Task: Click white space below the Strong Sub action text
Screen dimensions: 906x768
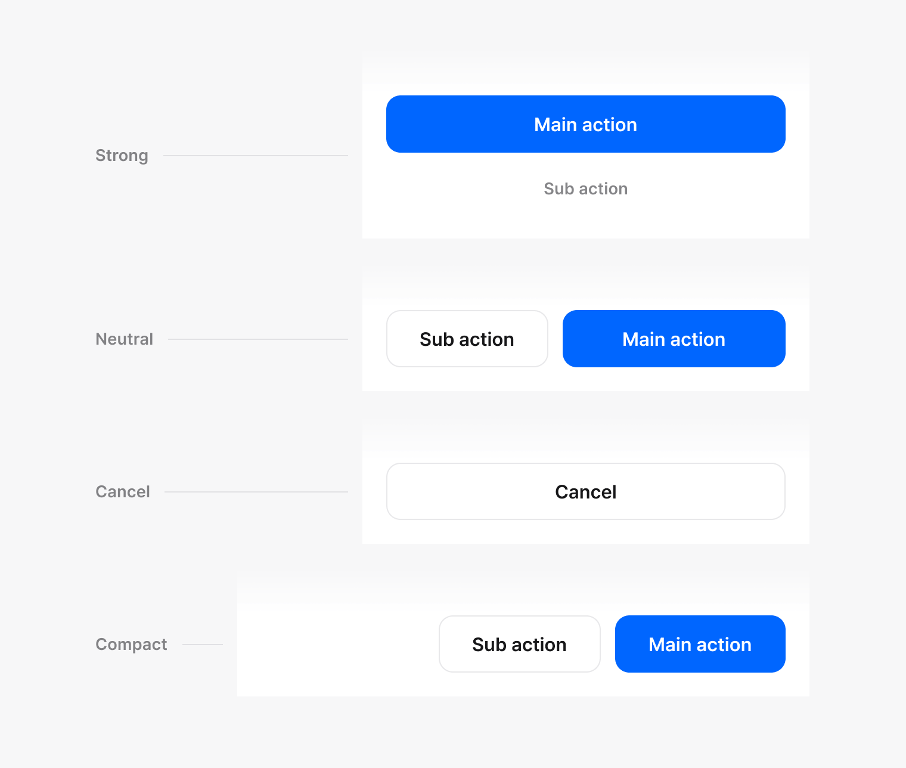Action: coord(585,221)
